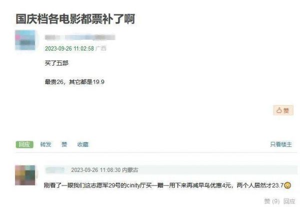Click the post title 国庆档各电影都票补了啊
This screenshot has height=207, width=300.
click(75, 19)
